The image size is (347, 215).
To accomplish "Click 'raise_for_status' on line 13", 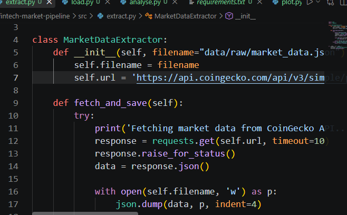I will (183, 154).
